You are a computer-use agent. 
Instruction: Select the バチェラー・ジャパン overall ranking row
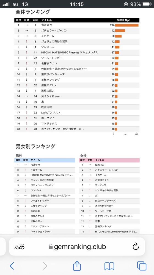pyautogui.click(x=77, y=31)
